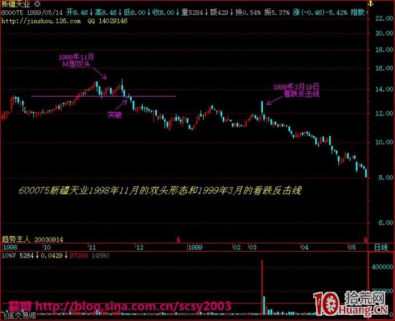Click the 看跌反击线 annotation text

point(302,94)
